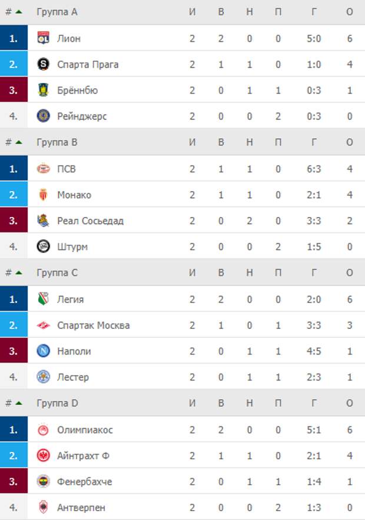Click the ПСВ club logo

tap(43, 169)
